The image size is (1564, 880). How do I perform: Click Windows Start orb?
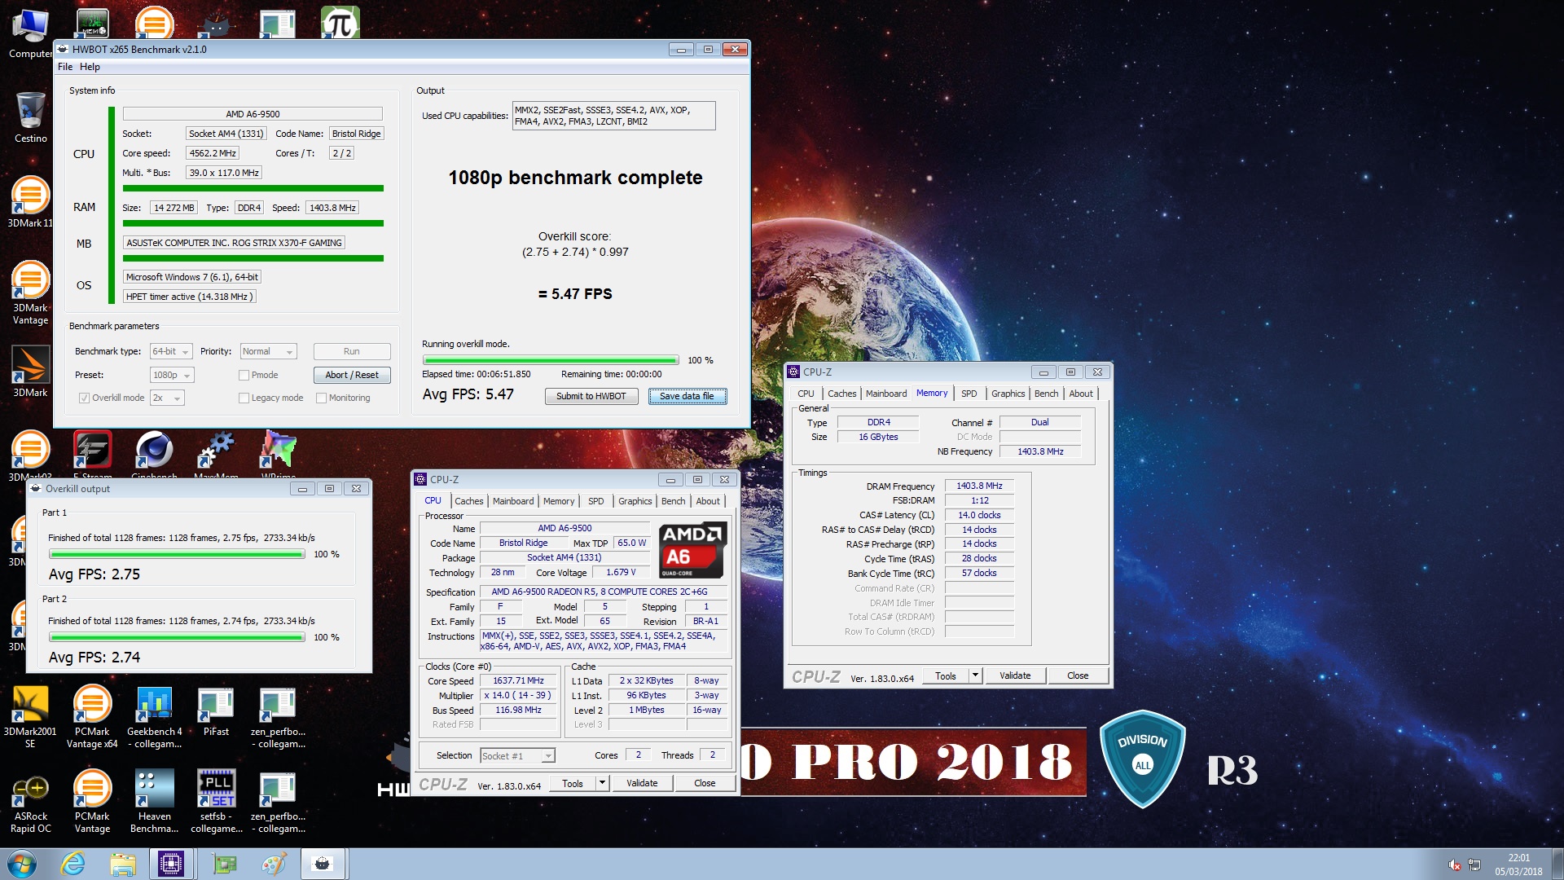coord(21,864)
